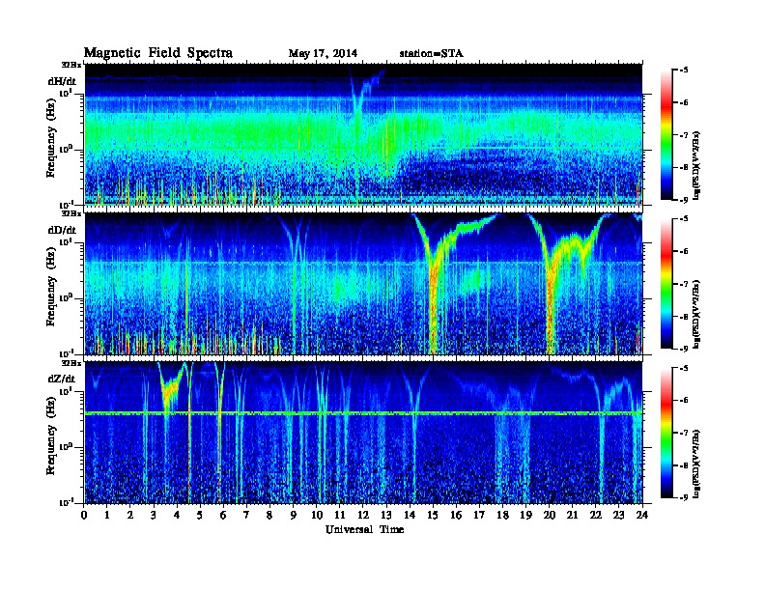Click the color scale bar beside dH/dt panel

point(666,134)
